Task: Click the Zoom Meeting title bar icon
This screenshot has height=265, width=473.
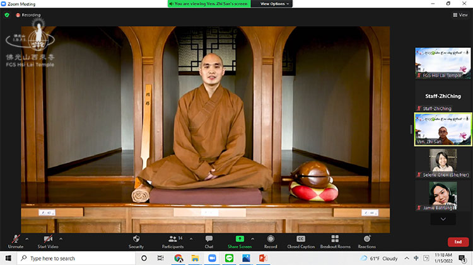Action: (x=4, y=4)
